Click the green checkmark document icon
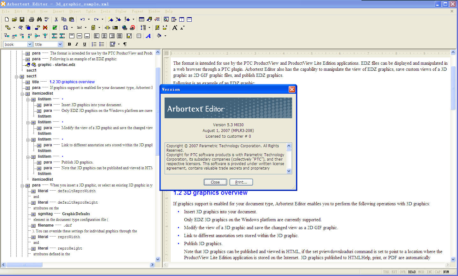This screenshot has width=458, height=276. click(x=55, y=28)
